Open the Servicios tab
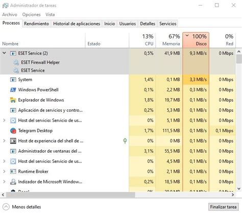This screenshot has height=215, width=242. (168, 23)
